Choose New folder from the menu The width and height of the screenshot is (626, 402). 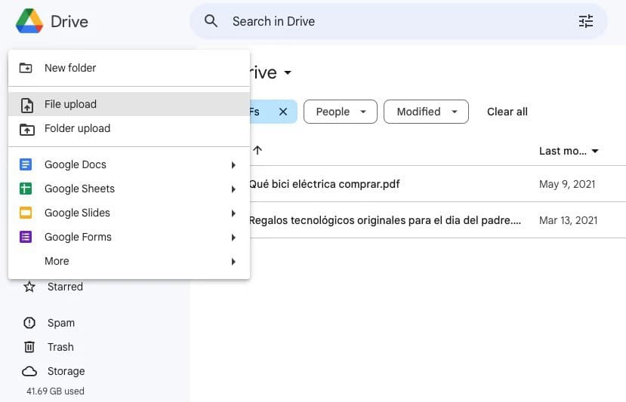[129, 68]
